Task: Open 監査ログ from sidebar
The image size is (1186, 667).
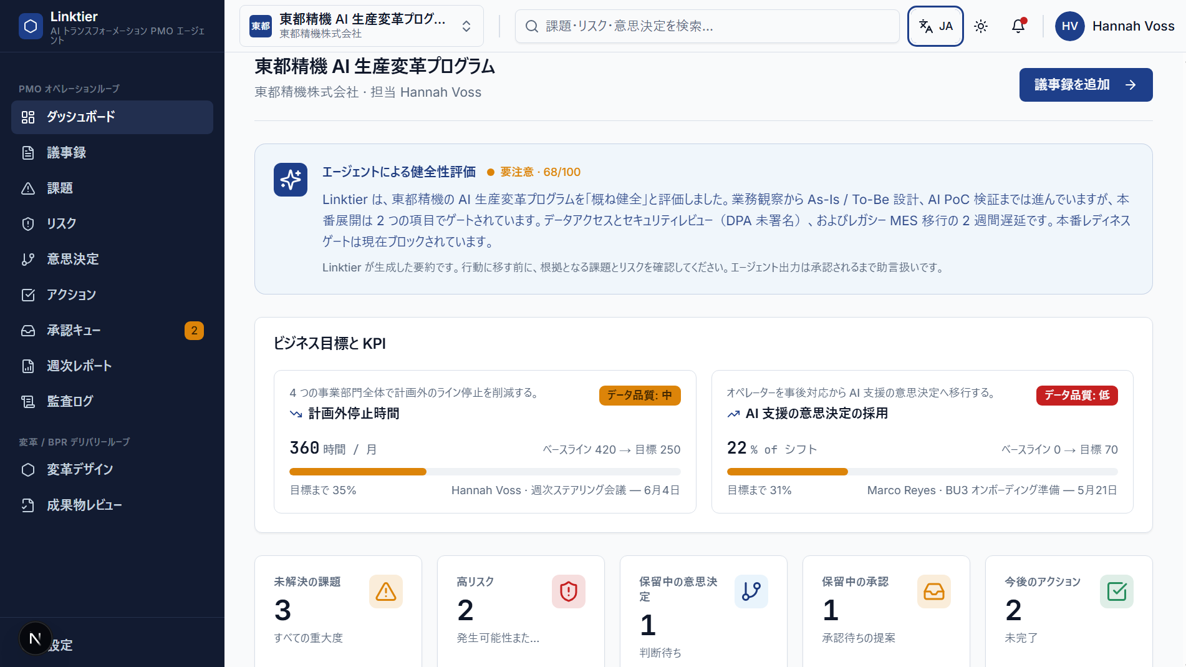Action: pos(112,402)
